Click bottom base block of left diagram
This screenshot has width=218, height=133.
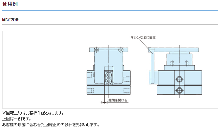(108, 90)
